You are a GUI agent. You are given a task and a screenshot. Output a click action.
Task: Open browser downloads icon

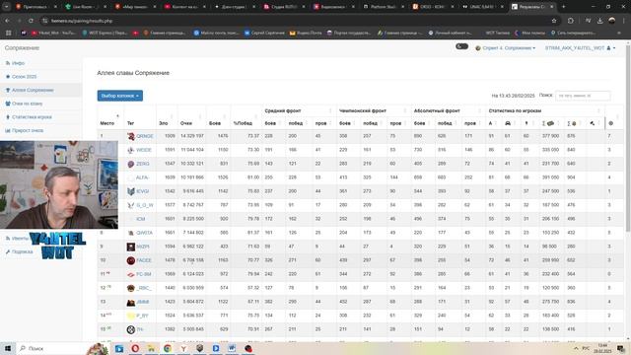click(x=599, y=21)
